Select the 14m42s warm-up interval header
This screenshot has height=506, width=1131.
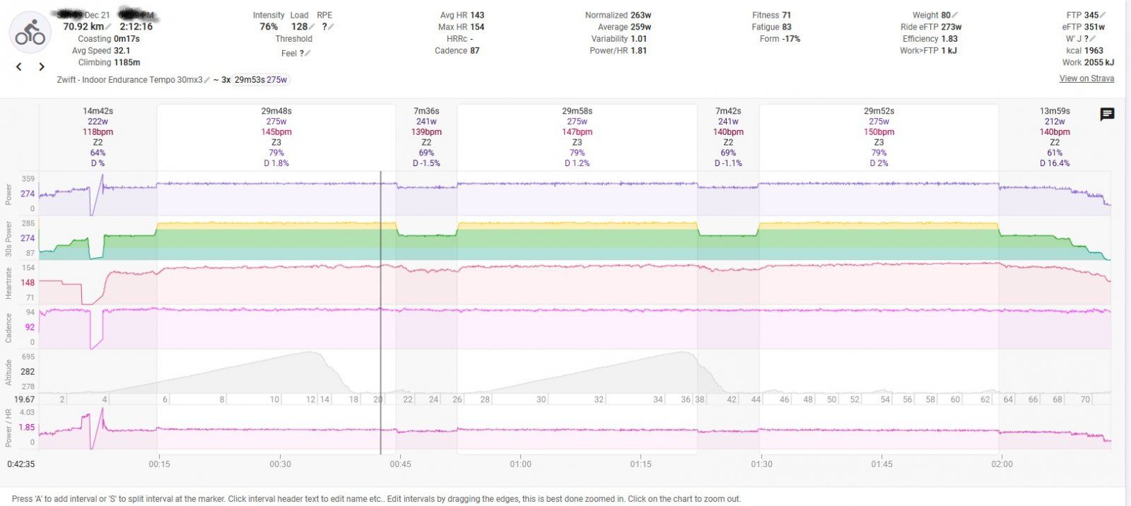coord(98,111)
